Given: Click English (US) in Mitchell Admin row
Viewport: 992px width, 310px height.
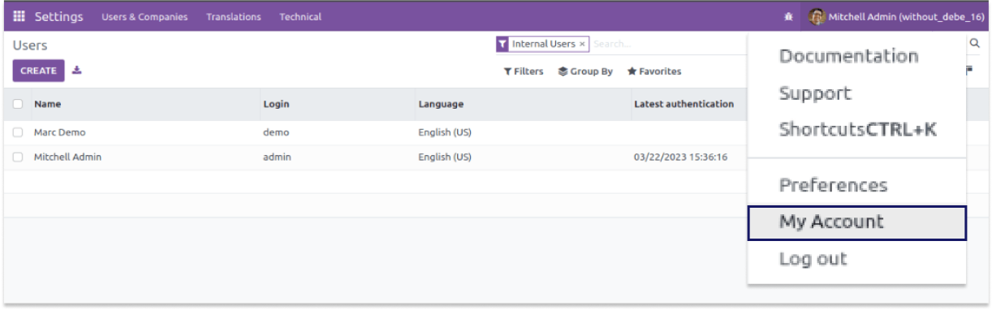Looking at the screenshot, I should point(445,157).
